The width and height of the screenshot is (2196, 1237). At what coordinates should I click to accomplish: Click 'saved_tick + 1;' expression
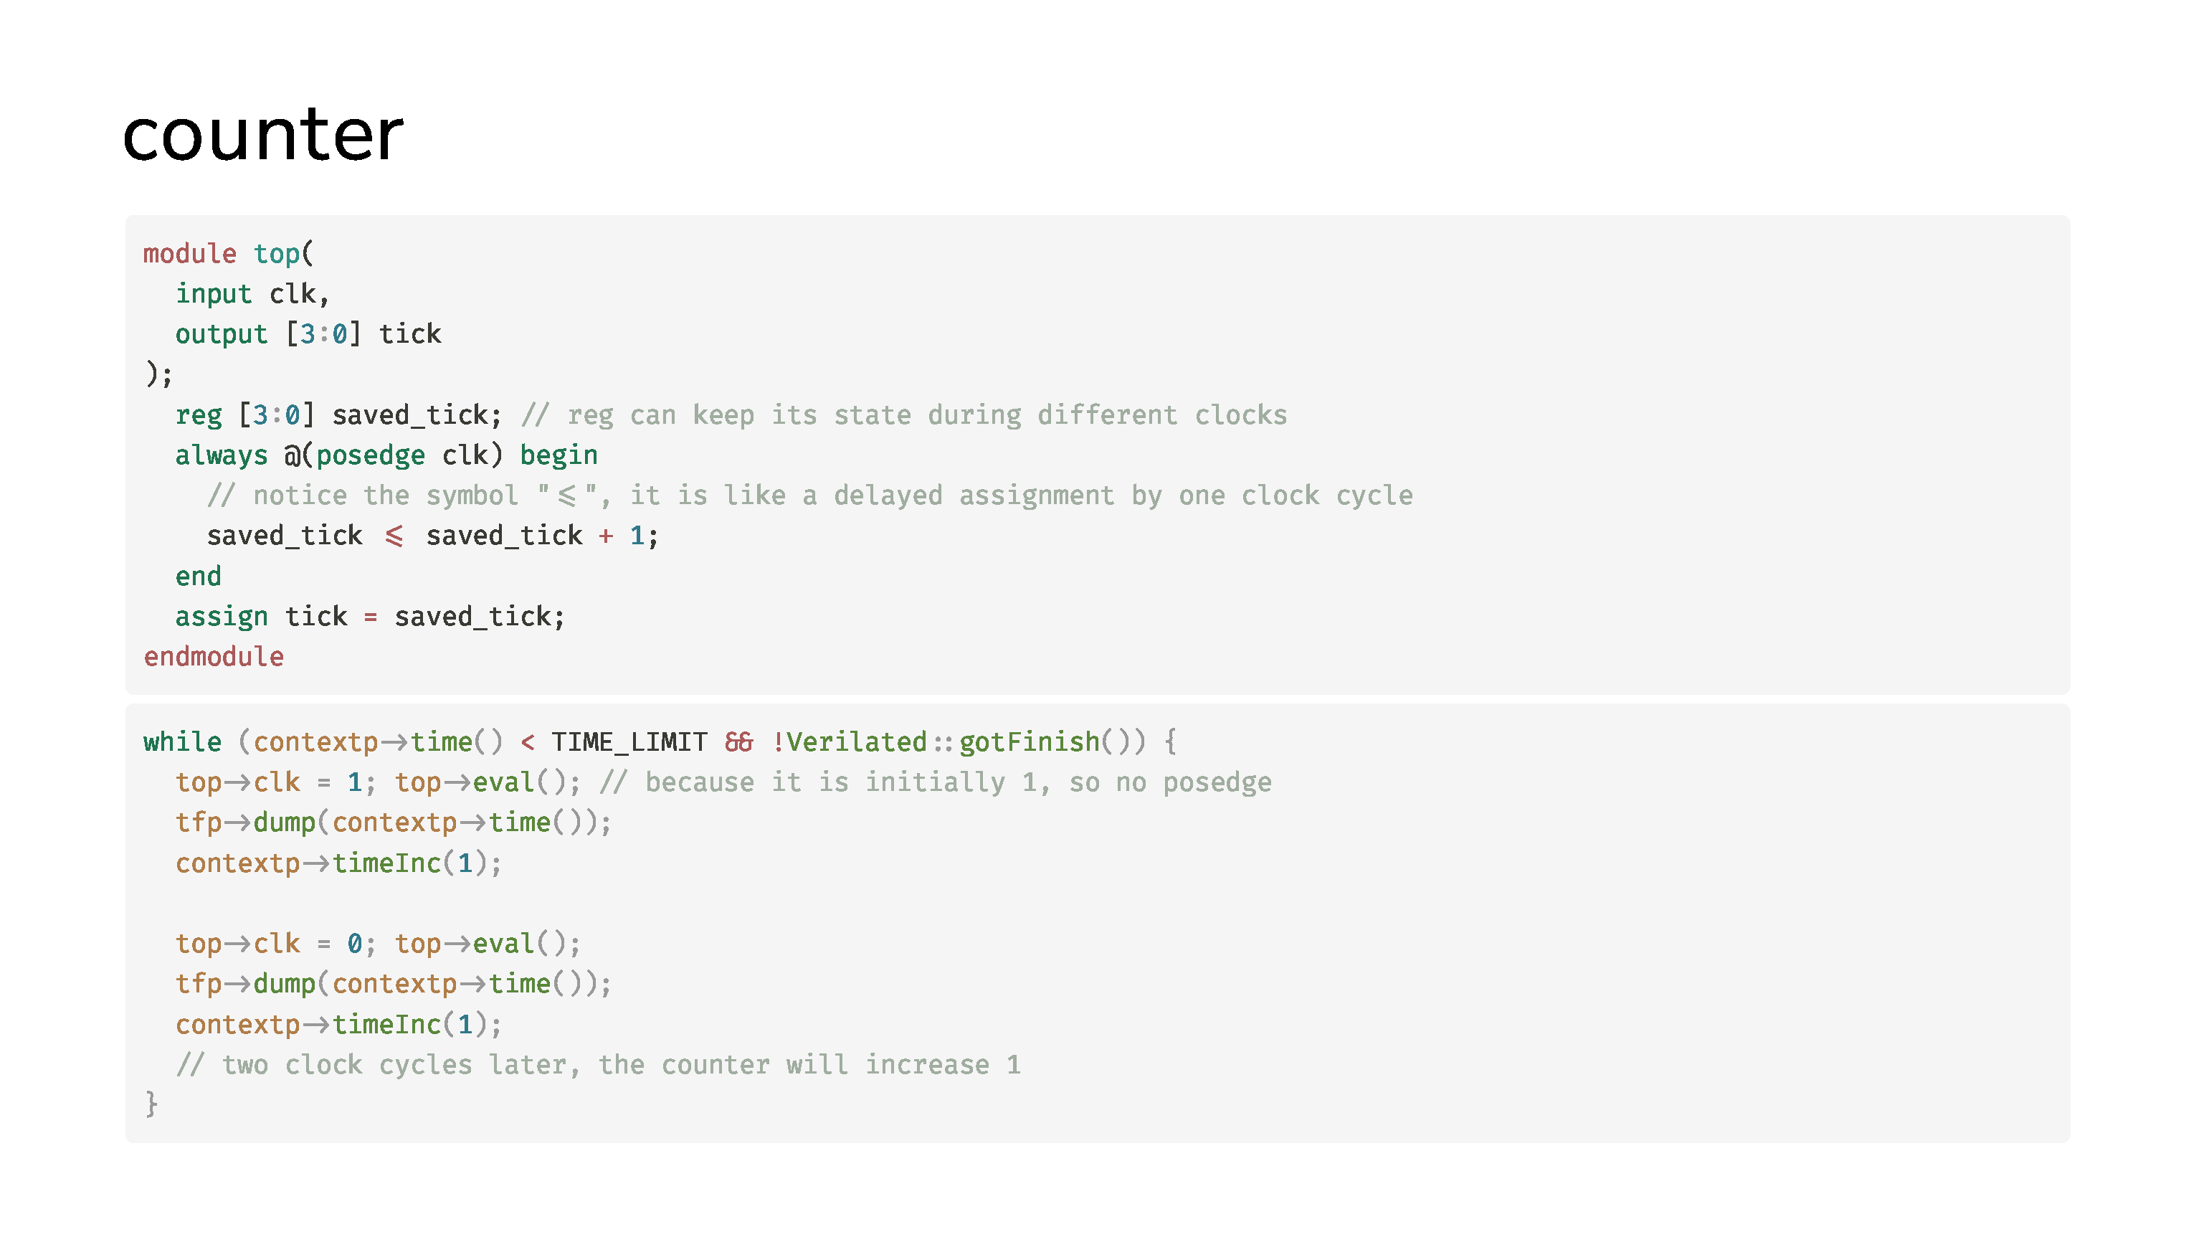click(x=542, y=536)
